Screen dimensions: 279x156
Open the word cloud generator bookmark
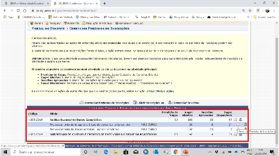point(222,17)
